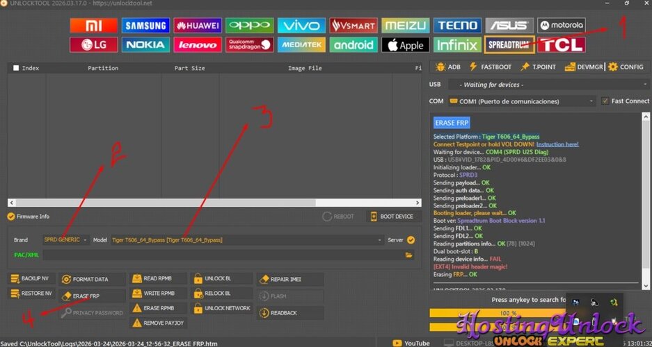Select the LG brand logo

pos(93,45)
